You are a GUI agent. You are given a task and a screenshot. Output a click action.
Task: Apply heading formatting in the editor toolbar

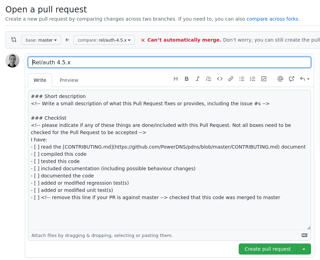176,79
